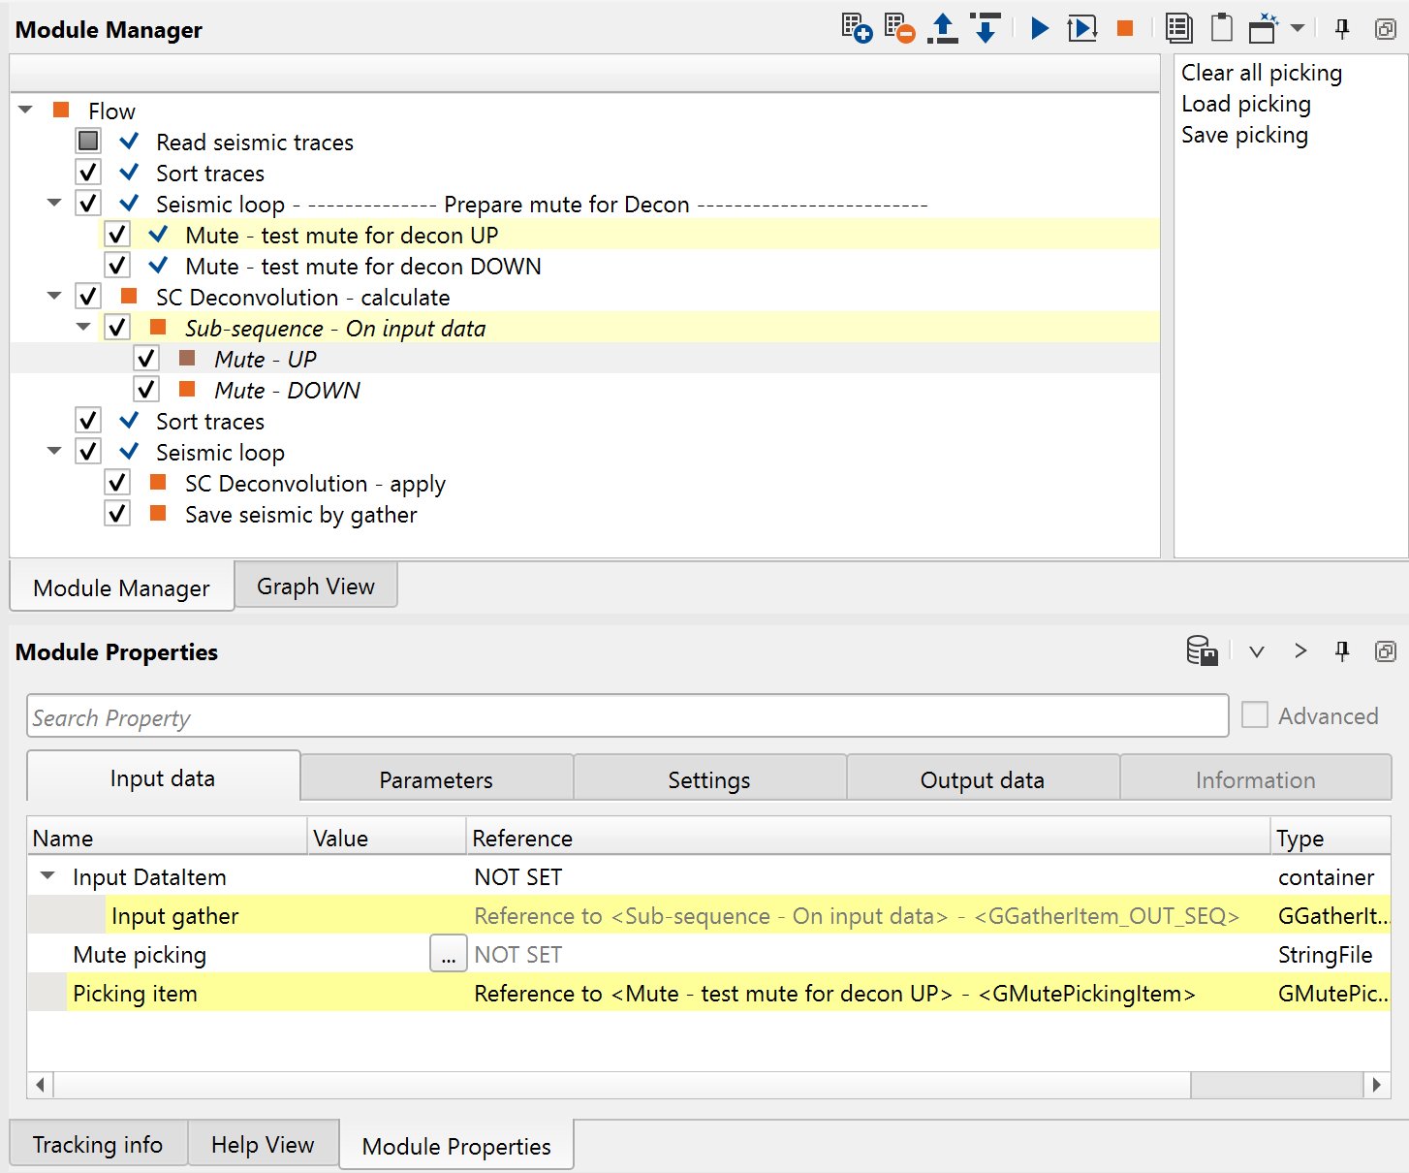This screenshot has height=1173, width=1409.
Task: Move the selected module down
Action: coord(986,28)
